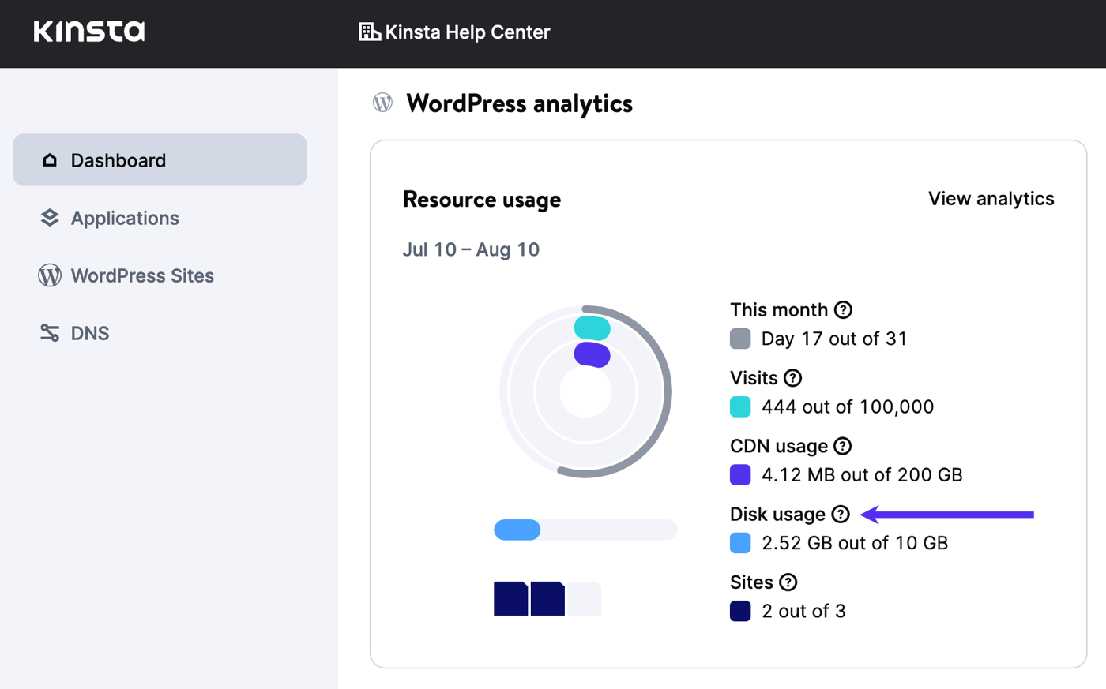Go to Applications in the sidebar

click(124, 218)
